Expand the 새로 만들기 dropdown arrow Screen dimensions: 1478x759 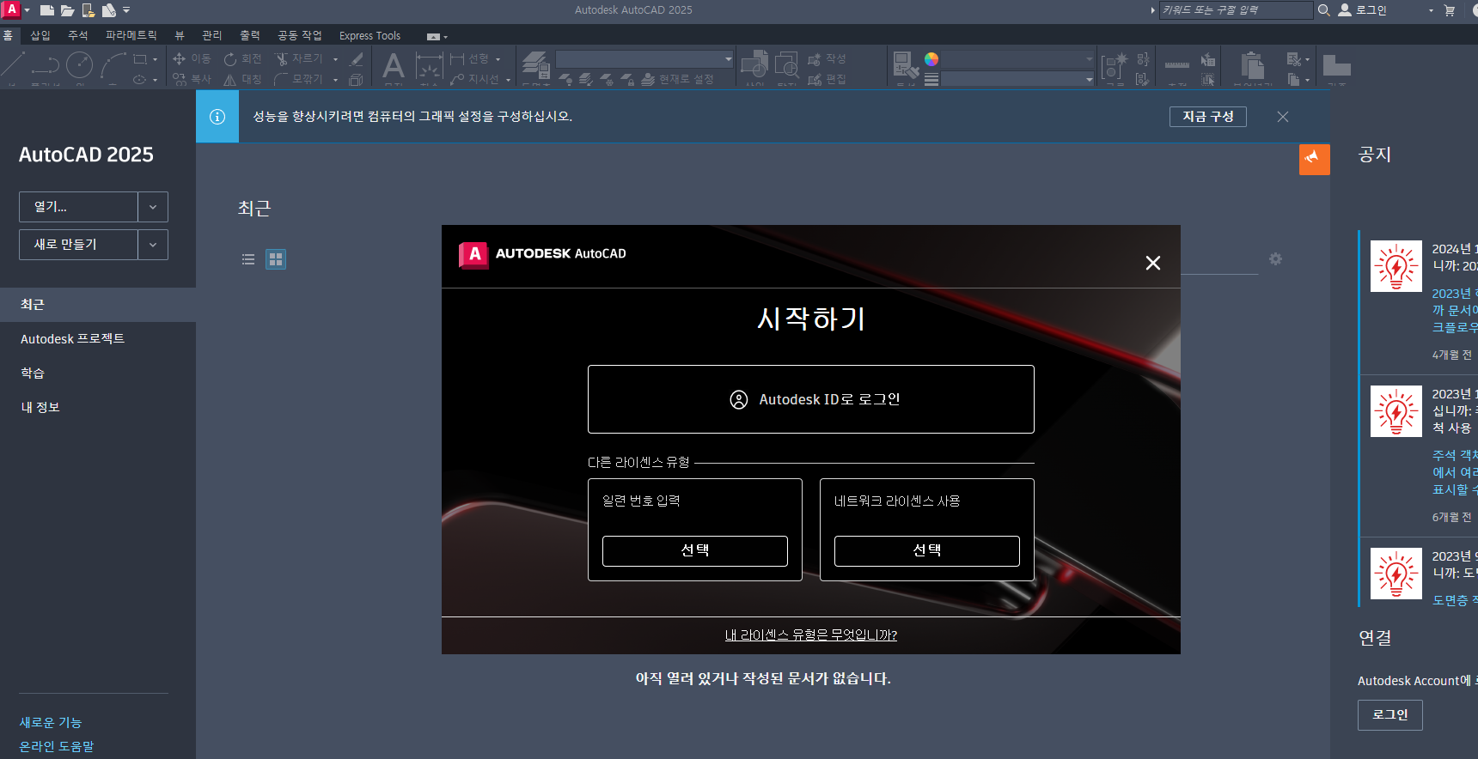click(153, 245)
